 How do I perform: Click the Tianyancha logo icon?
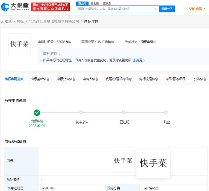tap(5, 7)
